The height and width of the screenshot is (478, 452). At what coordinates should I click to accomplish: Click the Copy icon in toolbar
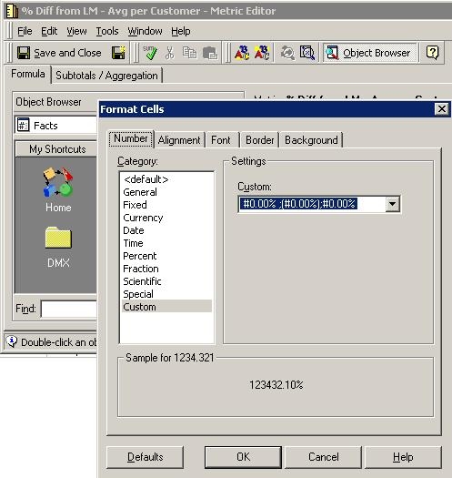coord(189,53)
